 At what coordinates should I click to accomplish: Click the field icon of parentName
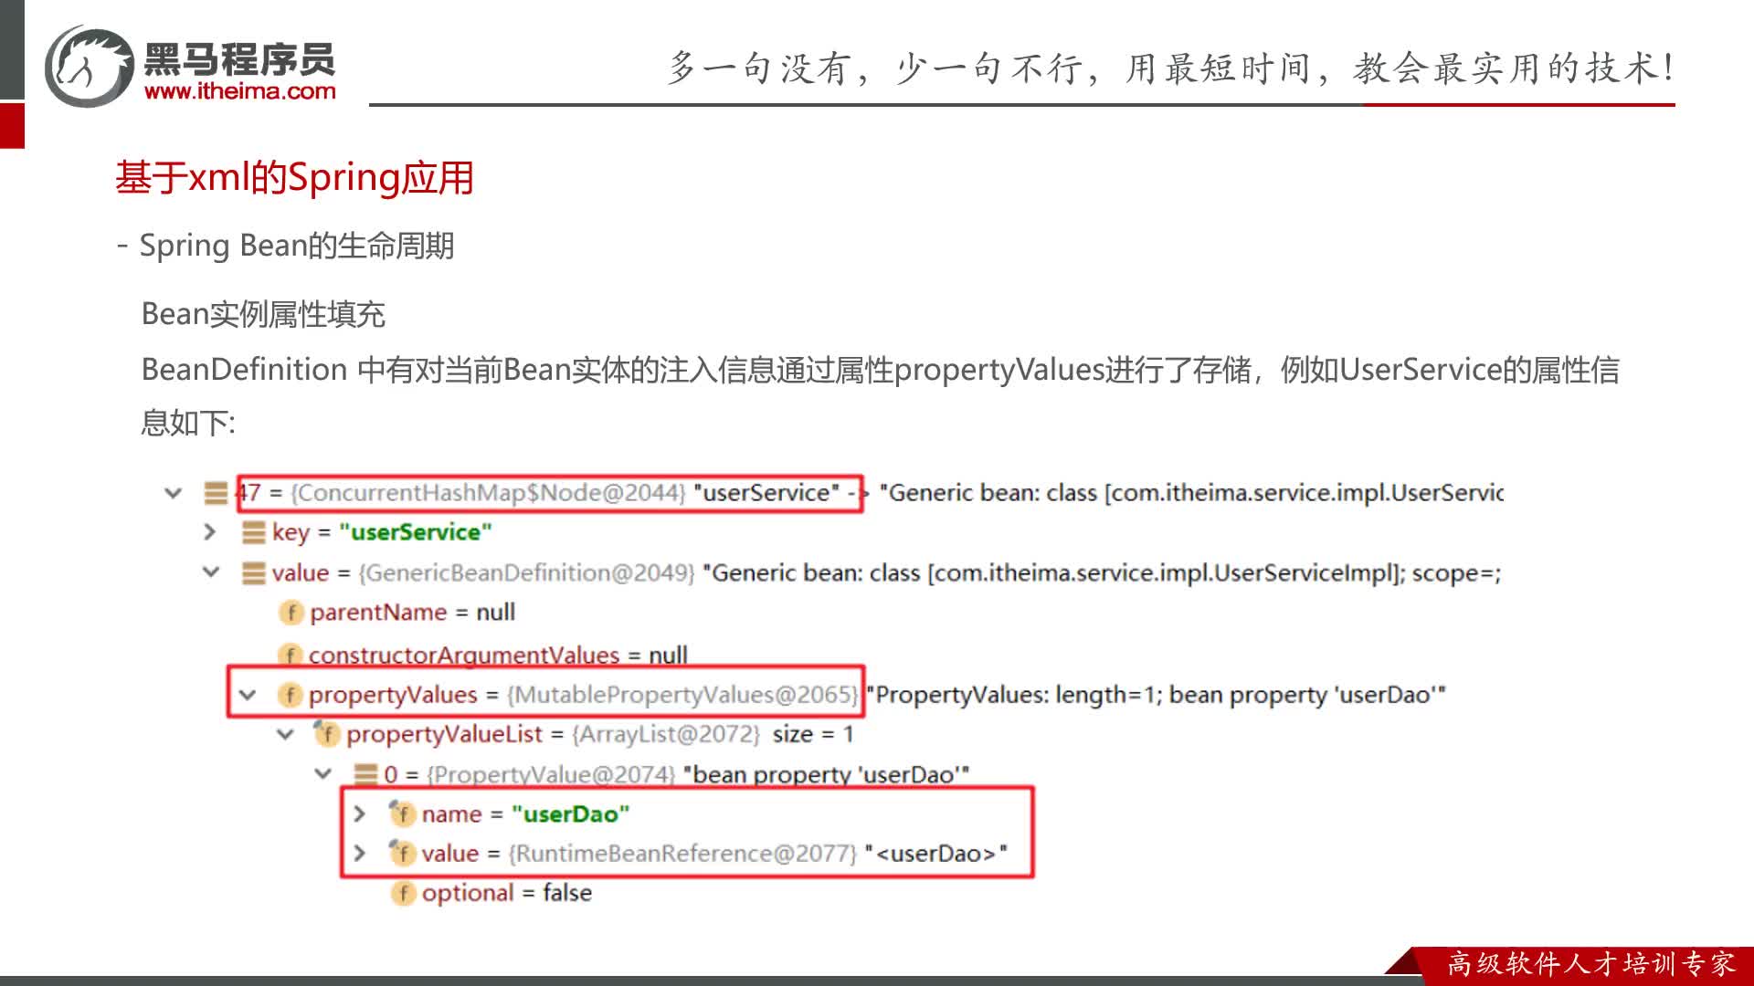pyautogui.click(x=291, y=612)
